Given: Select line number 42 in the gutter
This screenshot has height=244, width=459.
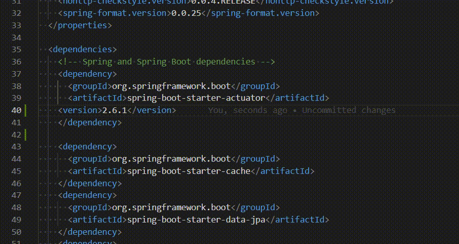Looking at the screenshot, I should tap(16, 135).
